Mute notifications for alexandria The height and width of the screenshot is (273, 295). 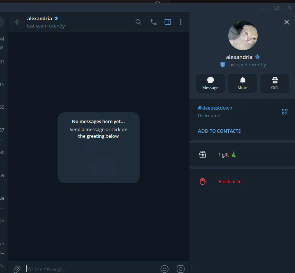point(243,83)
